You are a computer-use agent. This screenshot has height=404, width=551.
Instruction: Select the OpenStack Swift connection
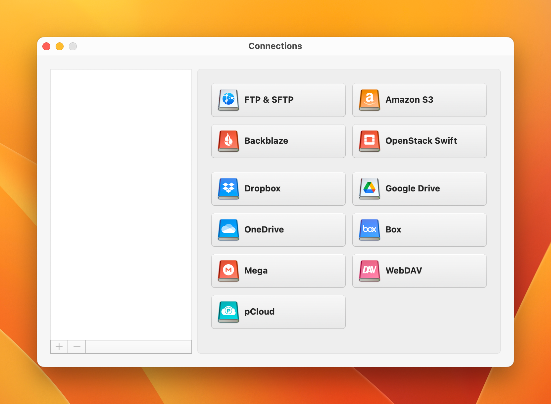point(419,141)
